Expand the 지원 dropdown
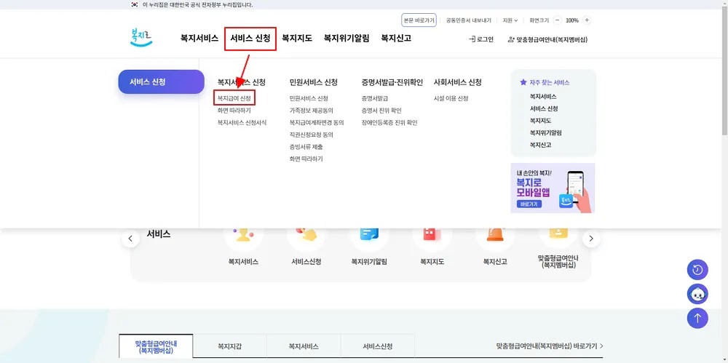 click(x=510, y=20)
